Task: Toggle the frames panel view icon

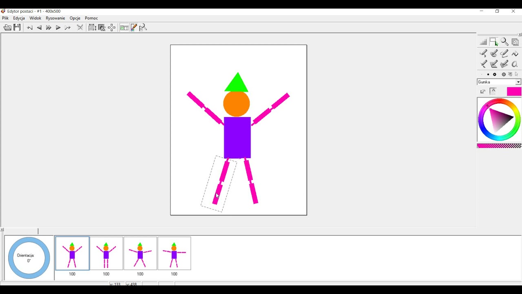Action: pos(124,27)
